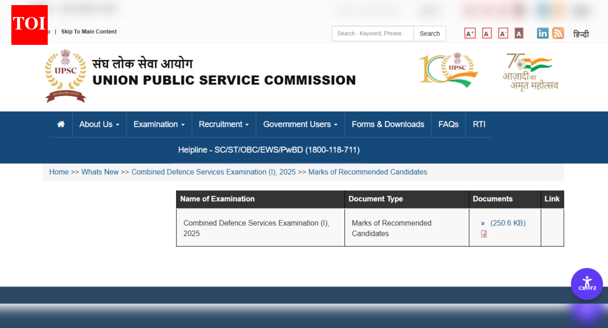Expand the Government Users menu
608x328 pixels.
pyautogui.click(x=299, y=124)
